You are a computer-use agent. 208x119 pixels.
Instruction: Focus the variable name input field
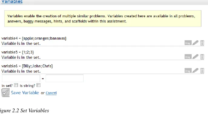21,78
